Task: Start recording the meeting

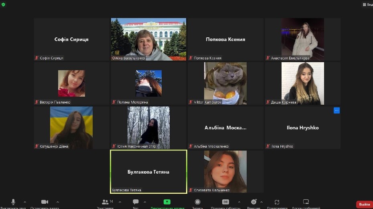Action: click(x=197, y=202)
